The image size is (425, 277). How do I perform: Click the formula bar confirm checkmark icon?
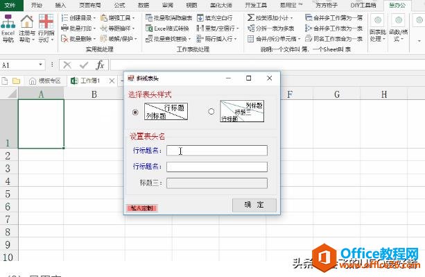(x=84, y=65)
